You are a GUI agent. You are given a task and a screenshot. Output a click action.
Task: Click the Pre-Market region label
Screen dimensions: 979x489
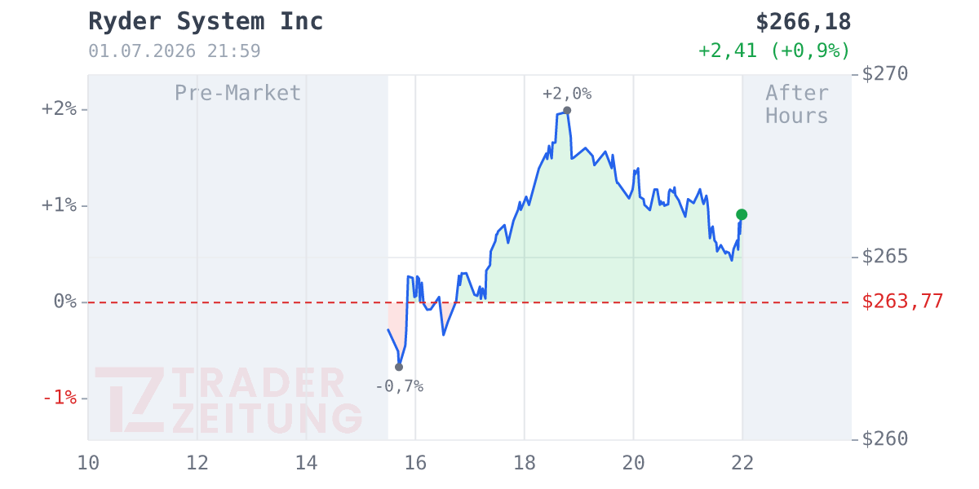pyautogui.click(x=238, y=93)
